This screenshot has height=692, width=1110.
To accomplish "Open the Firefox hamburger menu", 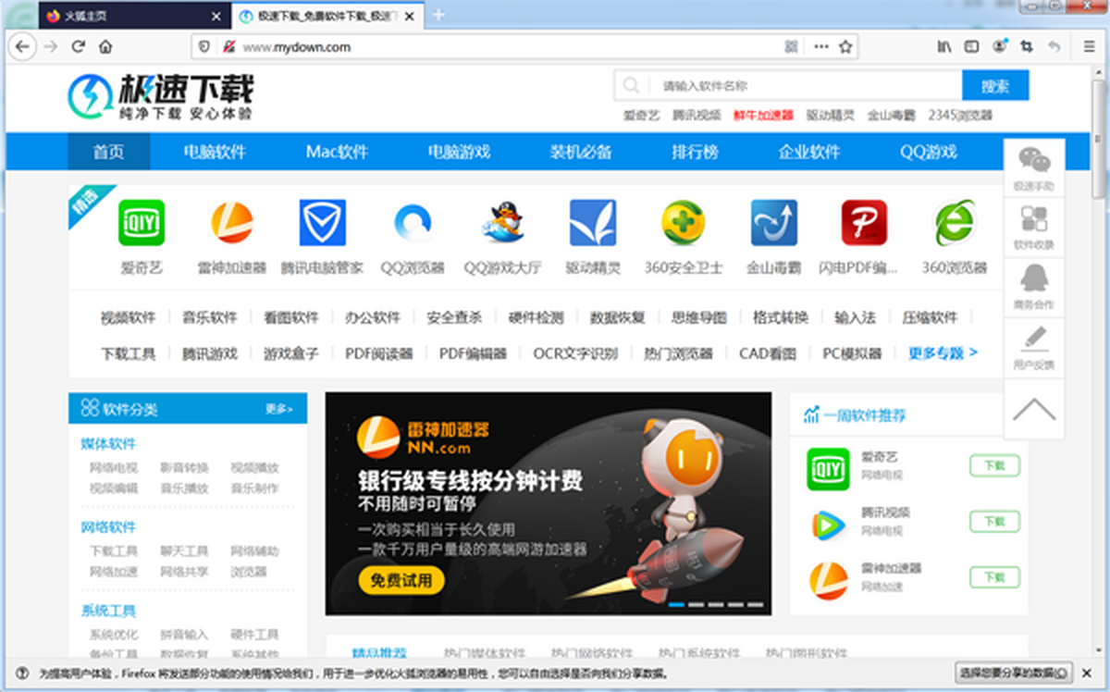I will [1090, 46].
